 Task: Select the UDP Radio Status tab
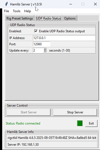point(49,18)
